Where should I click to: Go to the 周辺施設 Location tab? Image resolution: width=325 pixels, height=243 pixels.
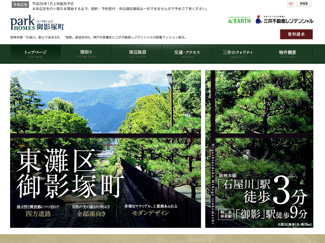[137, 54]
